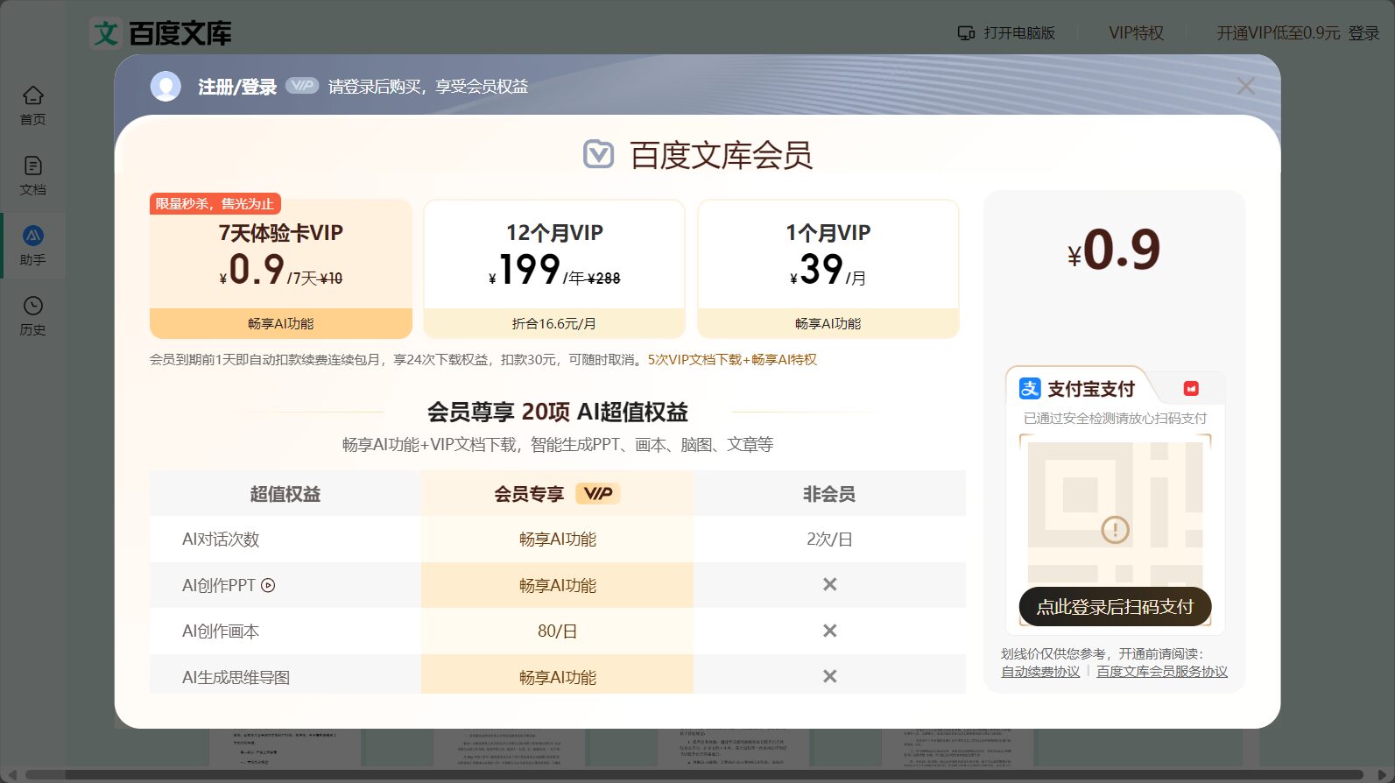The width and height of the screenshot is (1395, 783).
Task: Click 打开电脑版 in the top bar
Action: pyautogui.click(x=1006, y=32)
